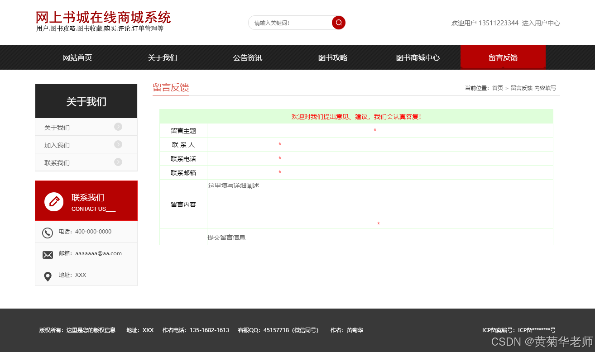Click 进入用户中心 link
Viewport: 595px width, 352px height.
tap(541, 23)
